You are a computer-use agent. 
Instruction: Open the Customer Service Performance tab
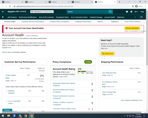click(x=33, y=22)
